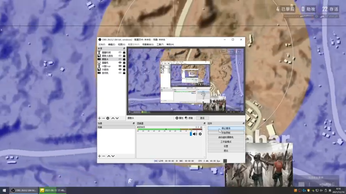The height and width of the screenshot is (194, 346).
Task: Click the 停止推流 stop streaming button
Action: pyautogui.click(x=226, y=128)
